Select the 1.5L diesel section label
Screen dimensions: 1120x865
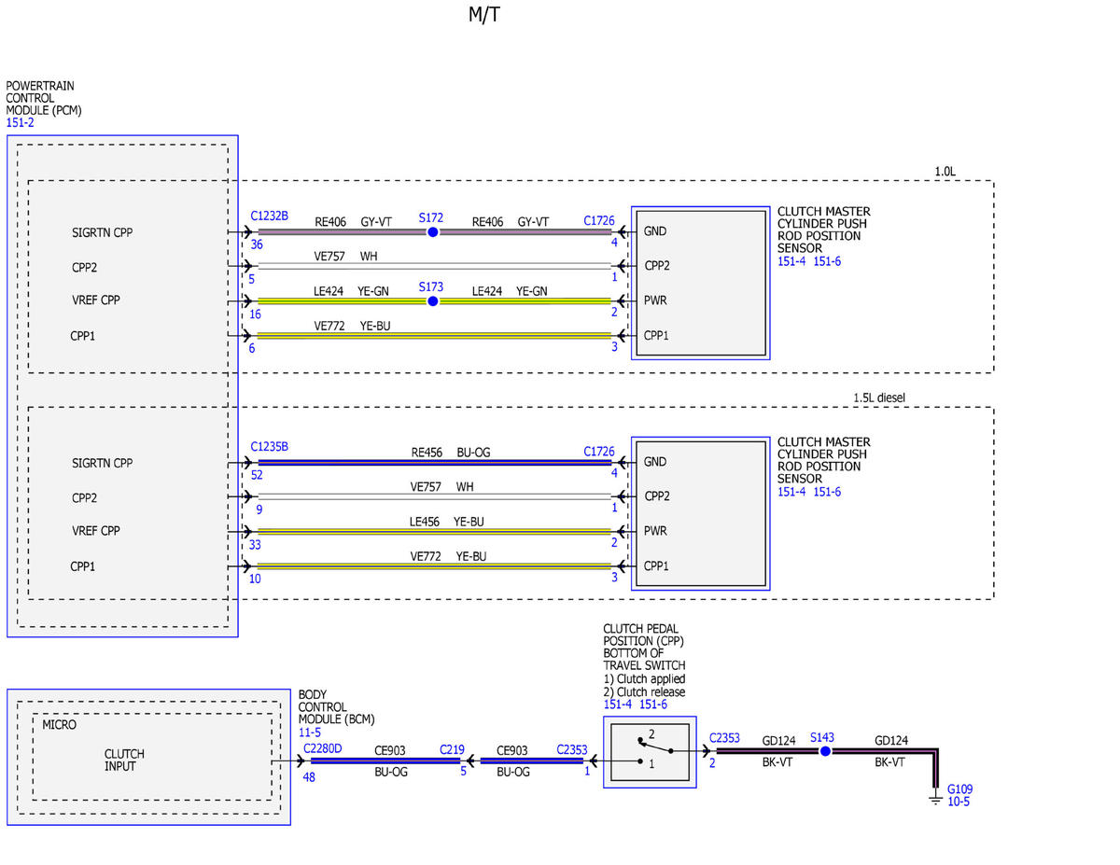point(878,398)
